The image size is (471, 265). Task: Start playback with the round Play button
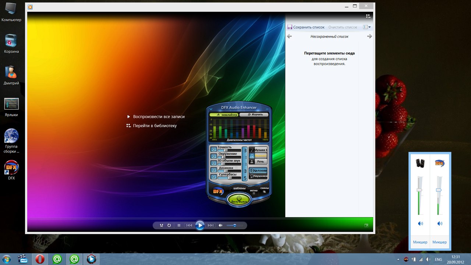(x=200, y=225)
